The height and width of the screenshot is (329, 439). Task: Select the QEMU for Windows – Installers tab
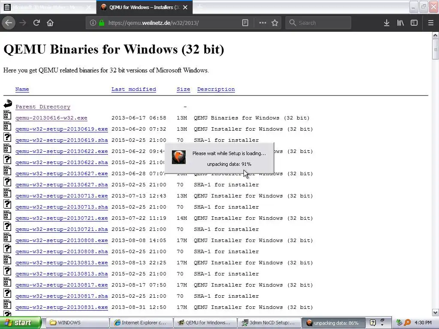pos(144,7)
